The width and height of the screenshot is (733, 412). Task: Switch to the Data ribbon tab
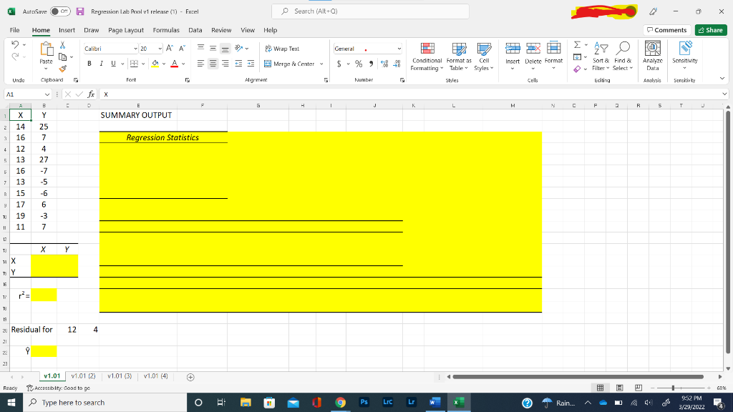pos(195,30)
